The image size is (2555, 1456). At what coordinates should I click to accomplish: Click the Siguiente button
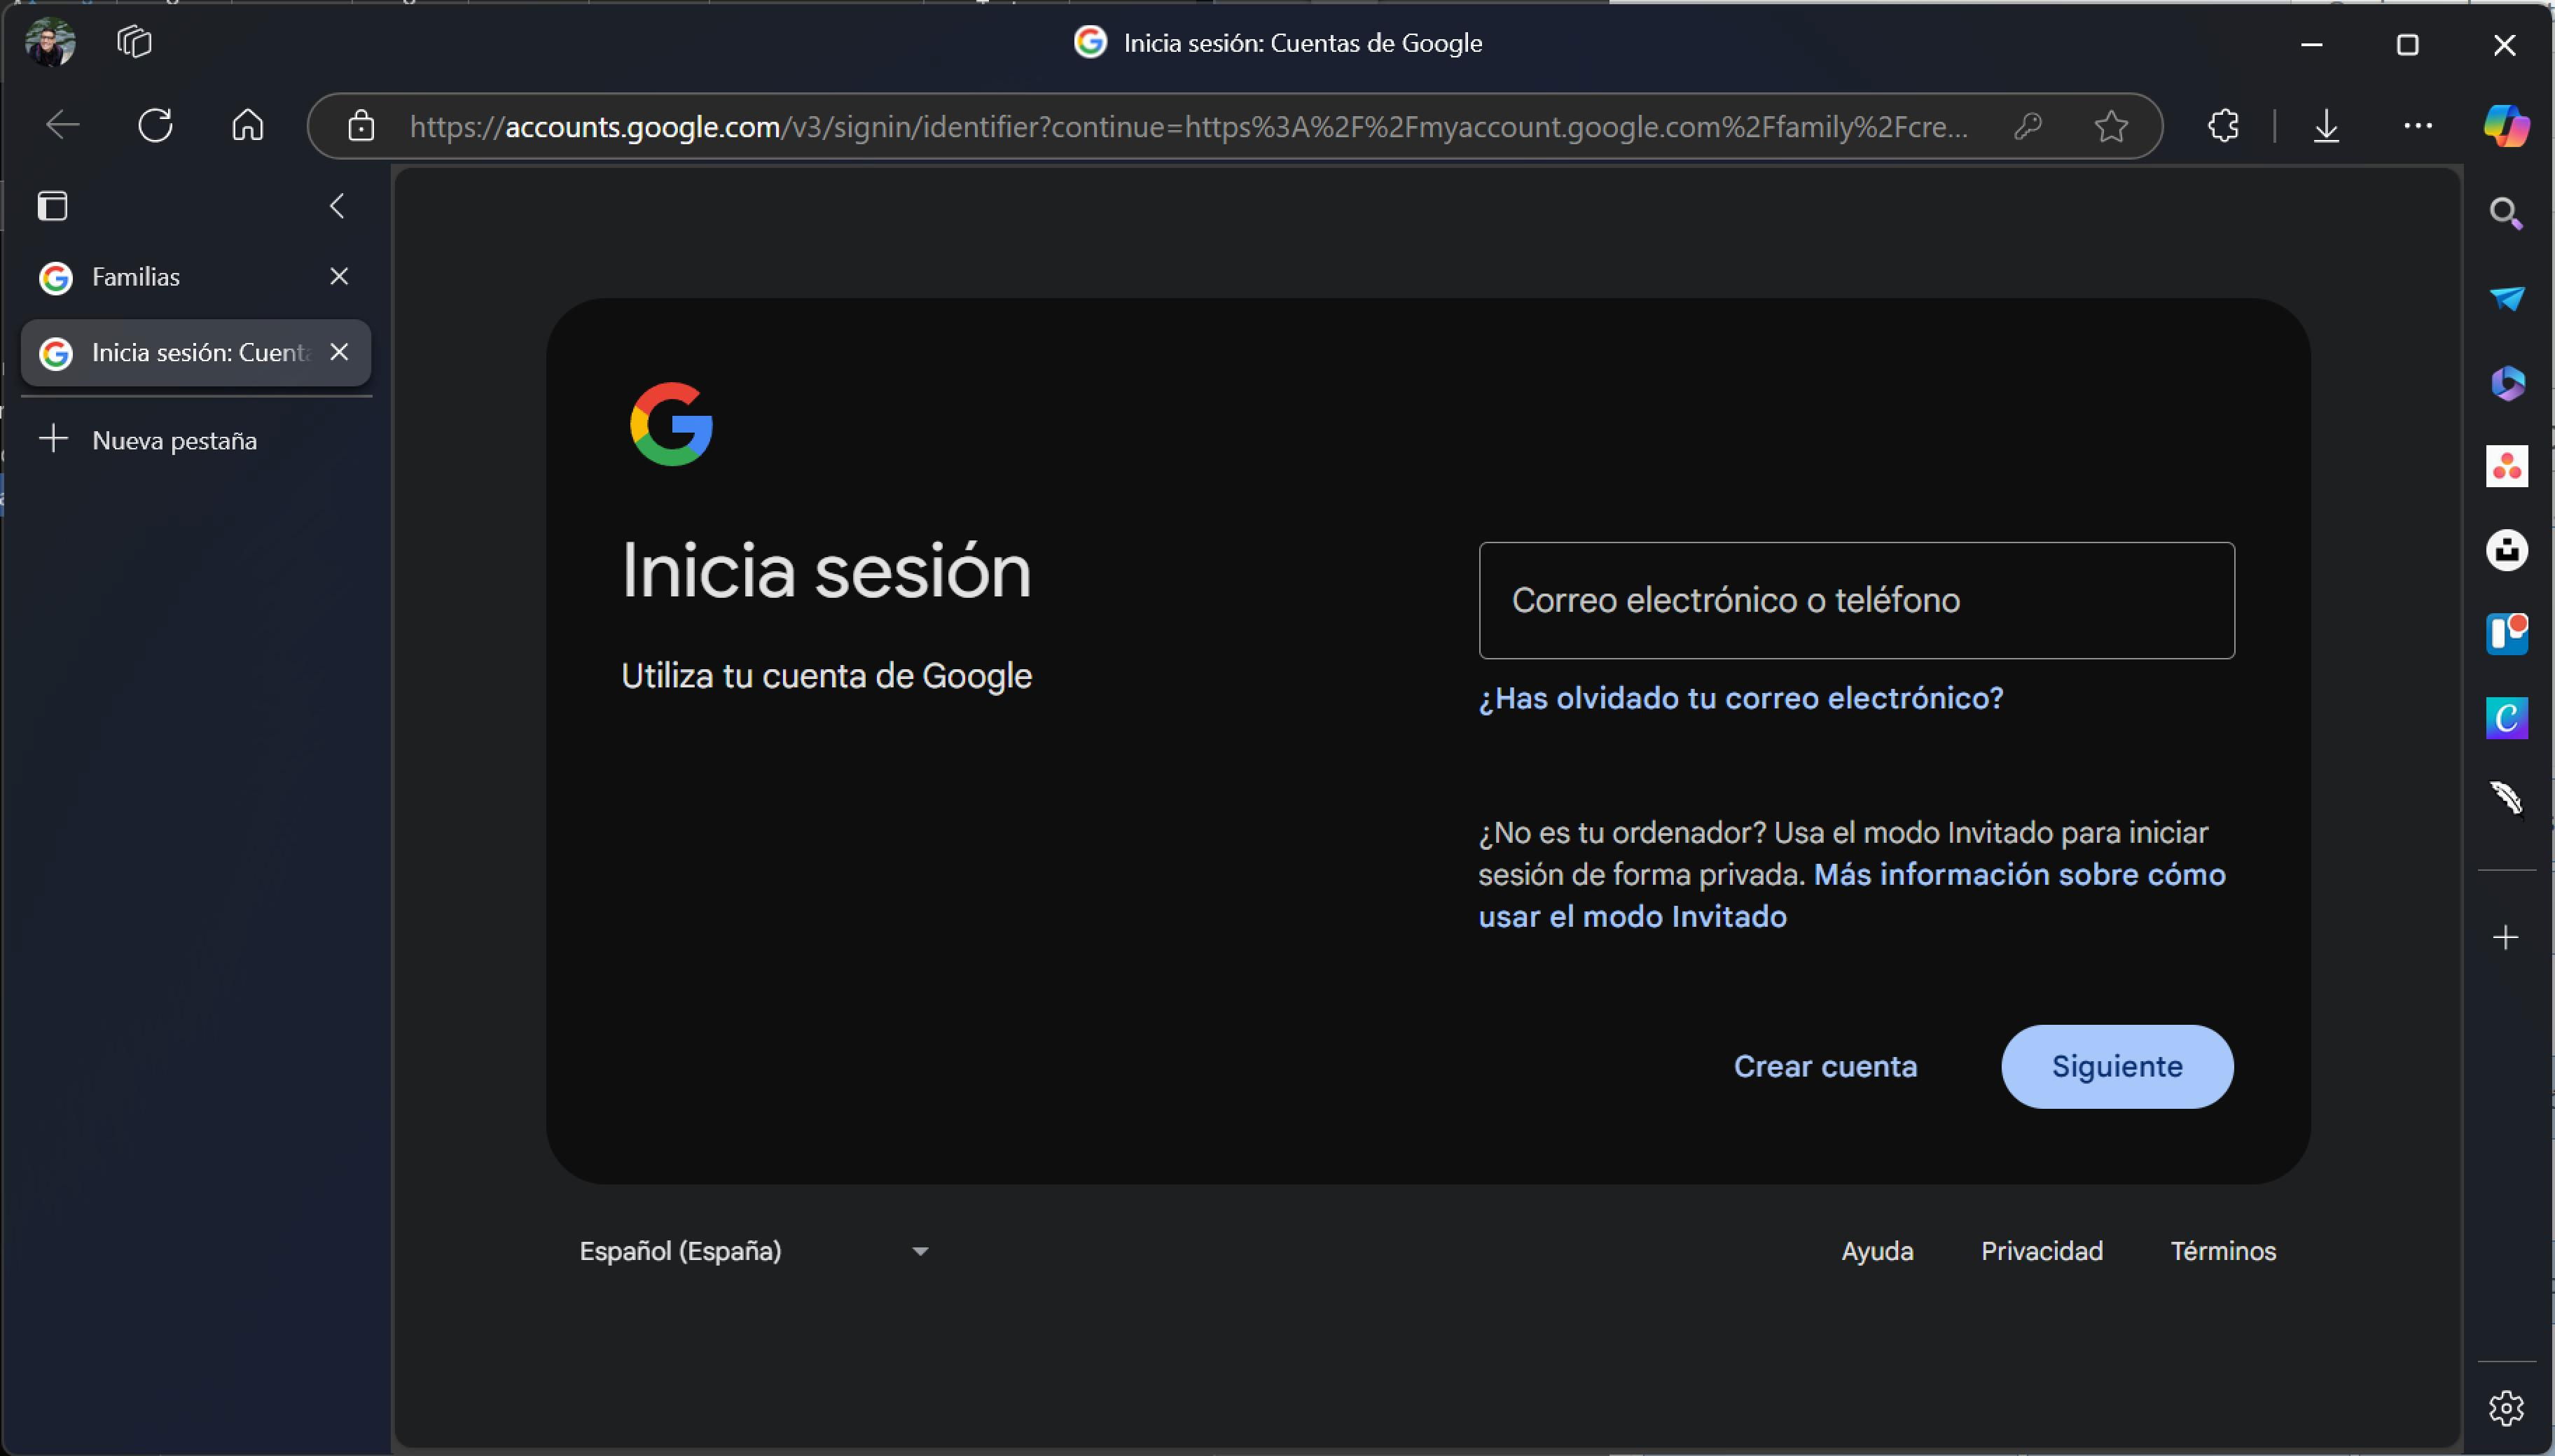(x=2117, y=1066)
